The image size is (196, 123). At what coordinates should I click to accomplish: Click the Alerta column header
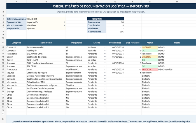[150, 42]
